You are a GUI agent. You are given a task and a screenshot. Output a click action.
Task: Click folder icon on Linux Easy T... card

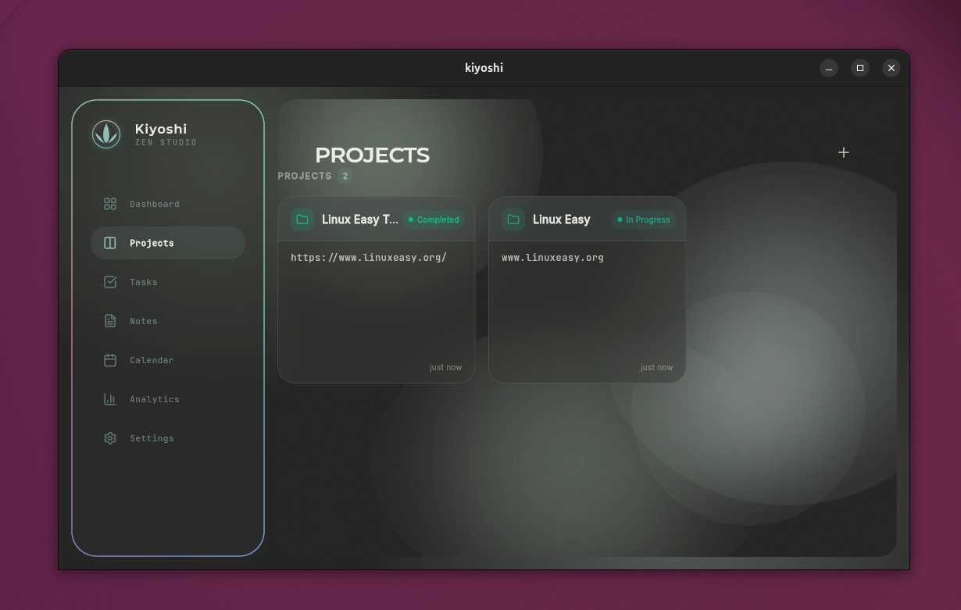click(x=302, y=219)
